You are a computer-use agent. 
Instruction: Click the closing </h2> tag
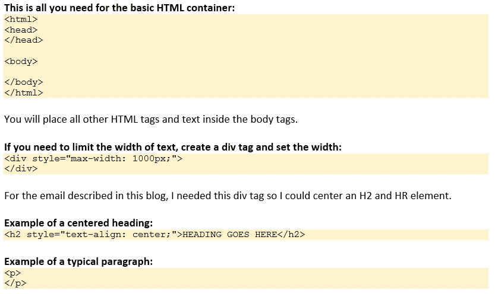coord(291,235)
